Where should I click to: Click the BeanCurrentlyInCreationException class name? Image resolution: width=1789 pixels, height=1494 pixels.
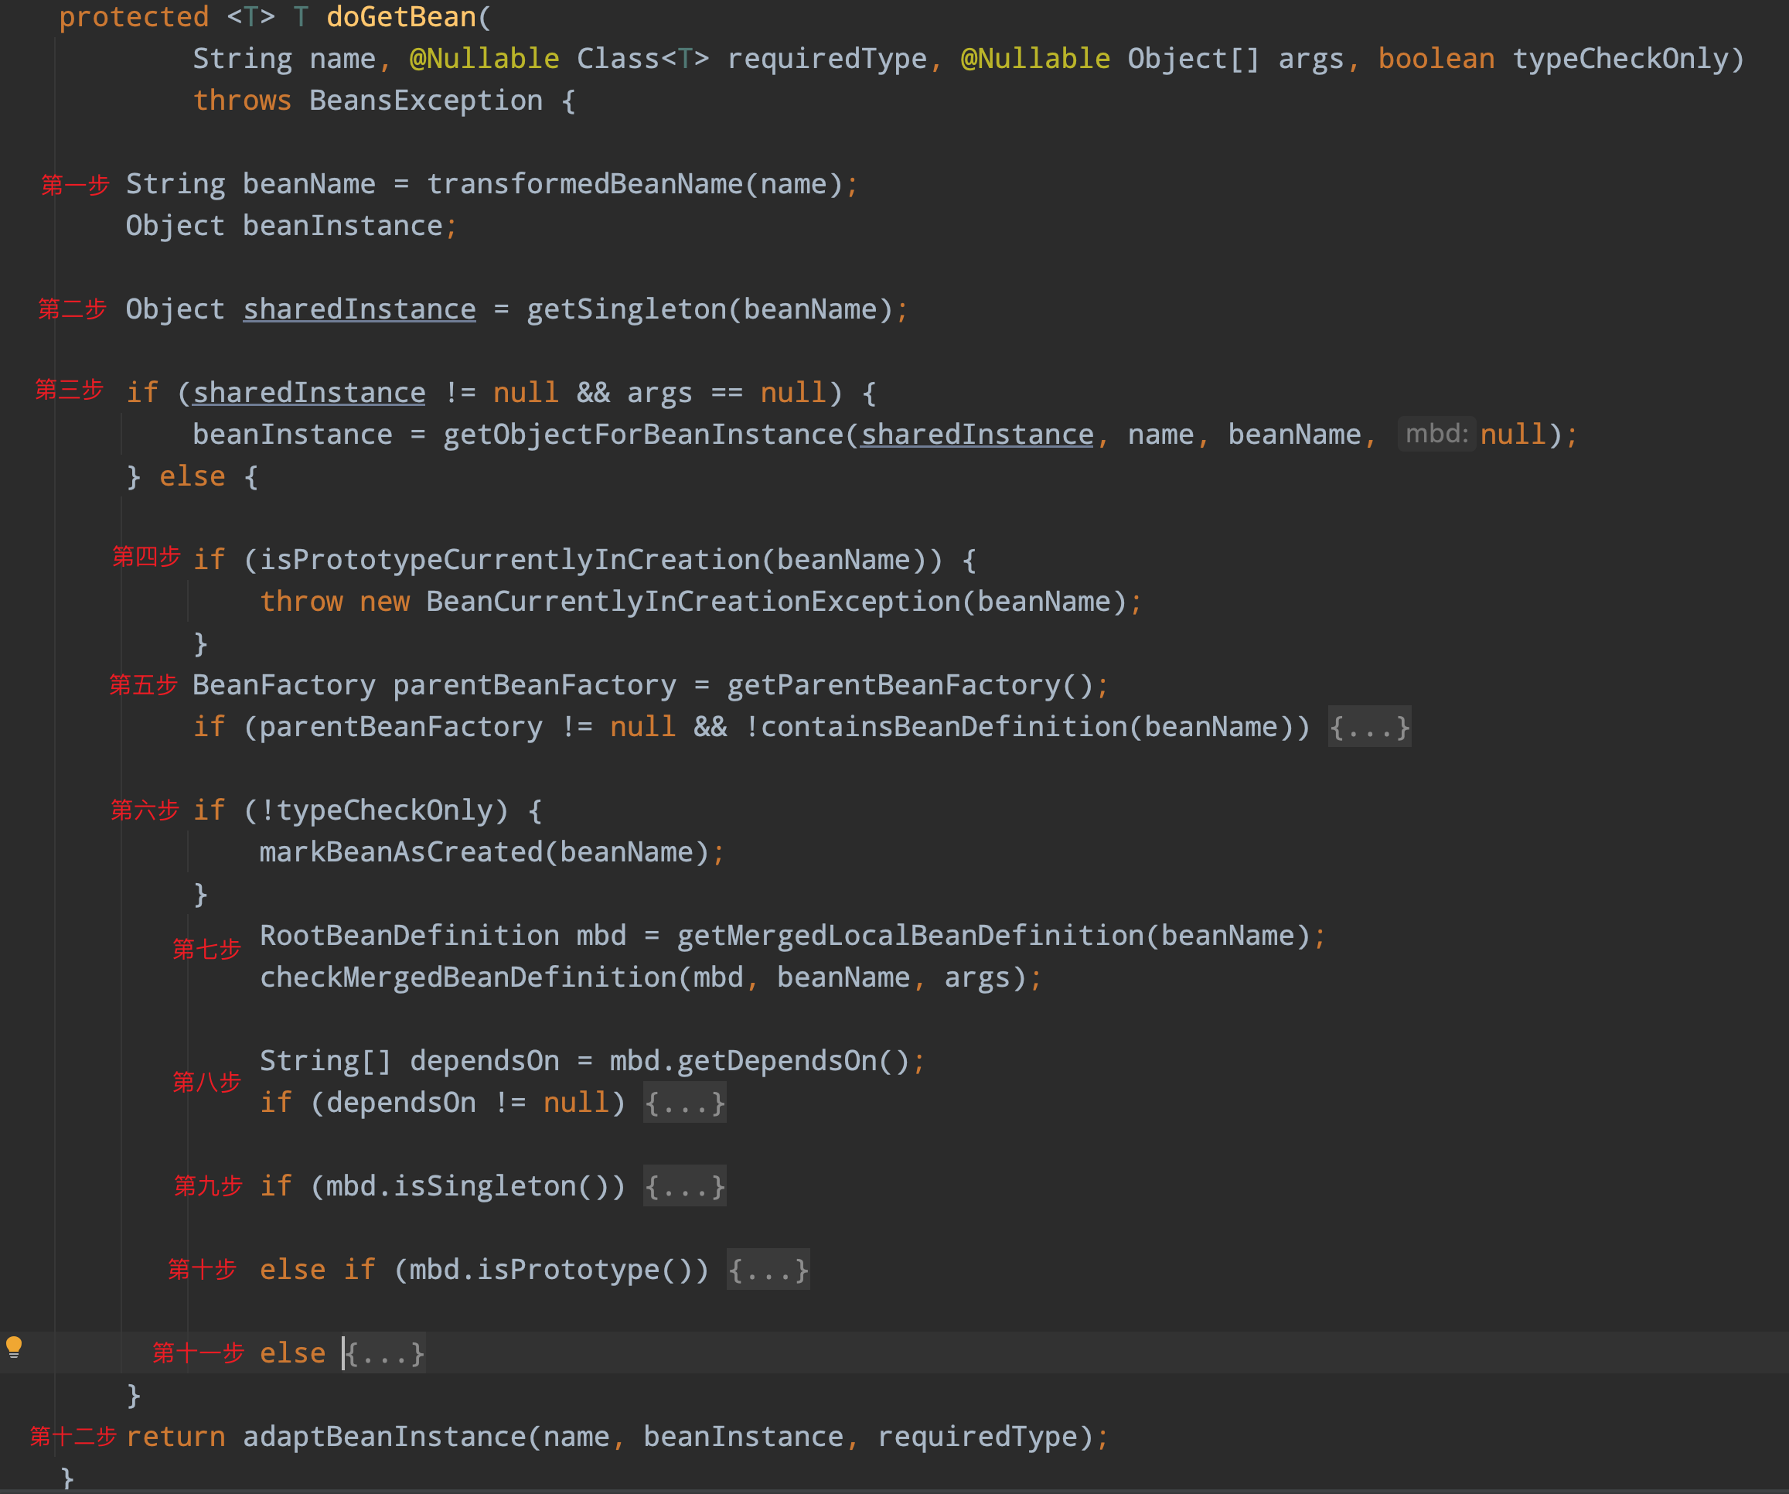[693, 602]
